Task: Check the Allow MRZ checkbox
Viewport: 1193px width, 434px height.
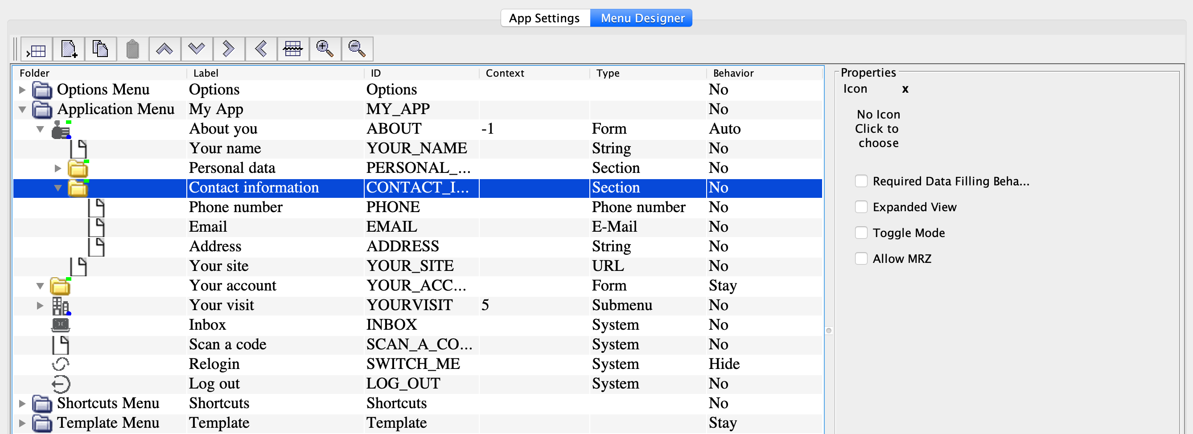Action: [861, 258]
